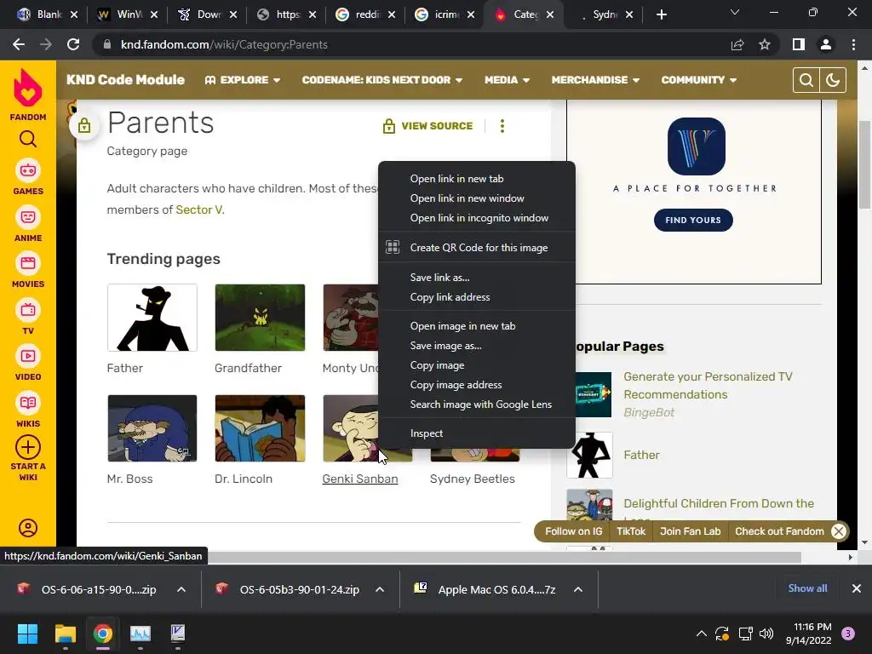The width and height of the screenshot is (872, 654).
Task: Open the Chrome three-dot menu
Action: click(x=853, y=44)
